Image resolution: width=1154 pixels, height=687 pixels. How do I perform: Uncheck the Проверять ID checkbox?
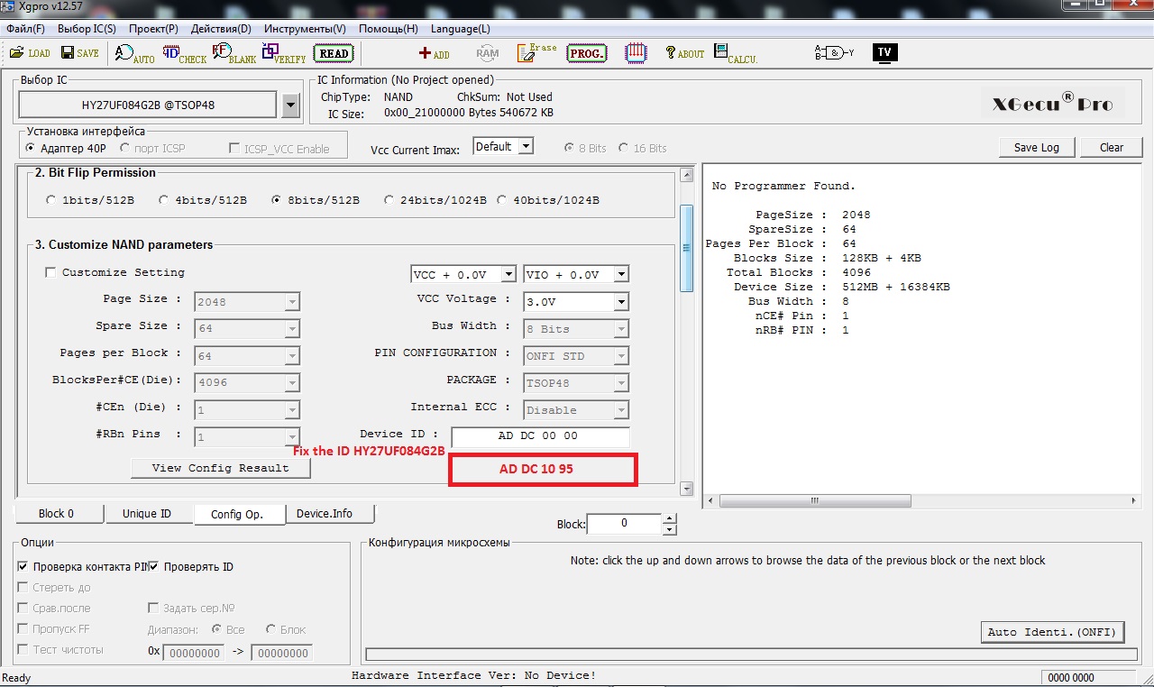155,567
